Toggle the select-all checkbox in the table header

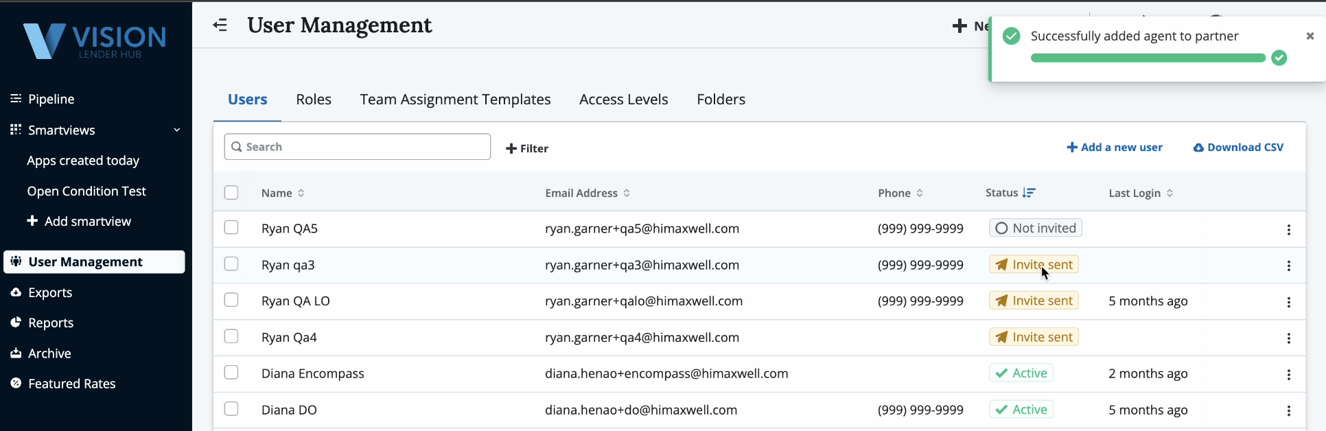pyautogui.click(x=231, y=193)
